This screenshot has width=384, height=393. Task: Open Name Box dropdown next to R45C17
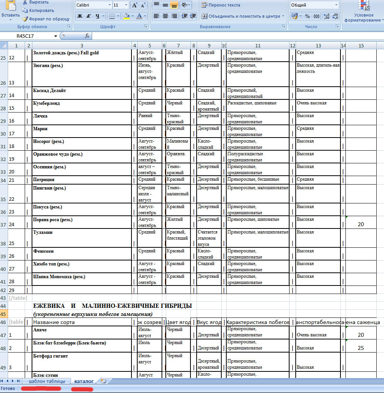click(56, 36)
